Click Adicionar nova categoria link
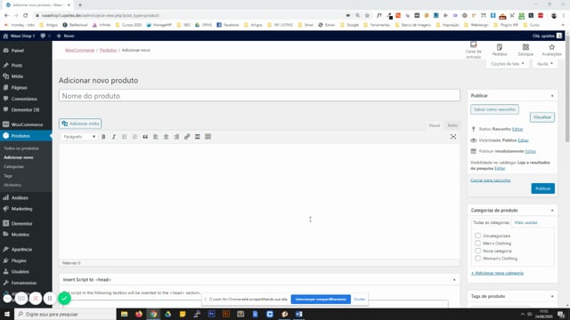Image resolution: width=570 pixels, height=320 pixels. pos(497,273)
